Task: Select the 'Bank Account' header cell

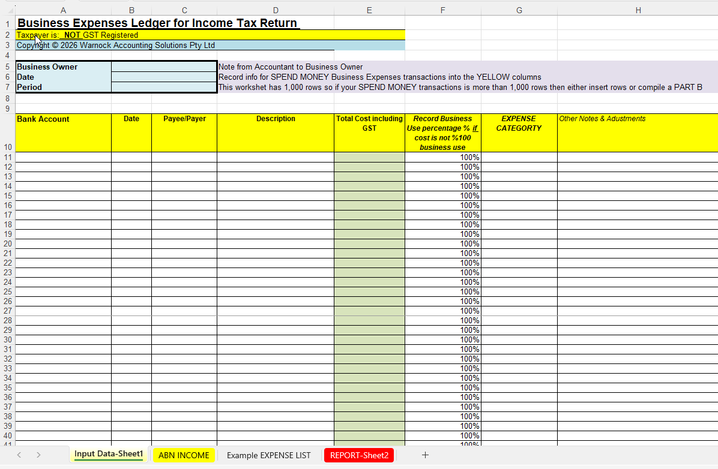Action: click(63, 133)
